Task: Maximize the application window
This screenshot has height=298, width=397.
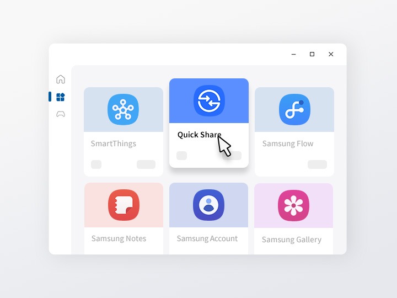Action: click(312, 54)
